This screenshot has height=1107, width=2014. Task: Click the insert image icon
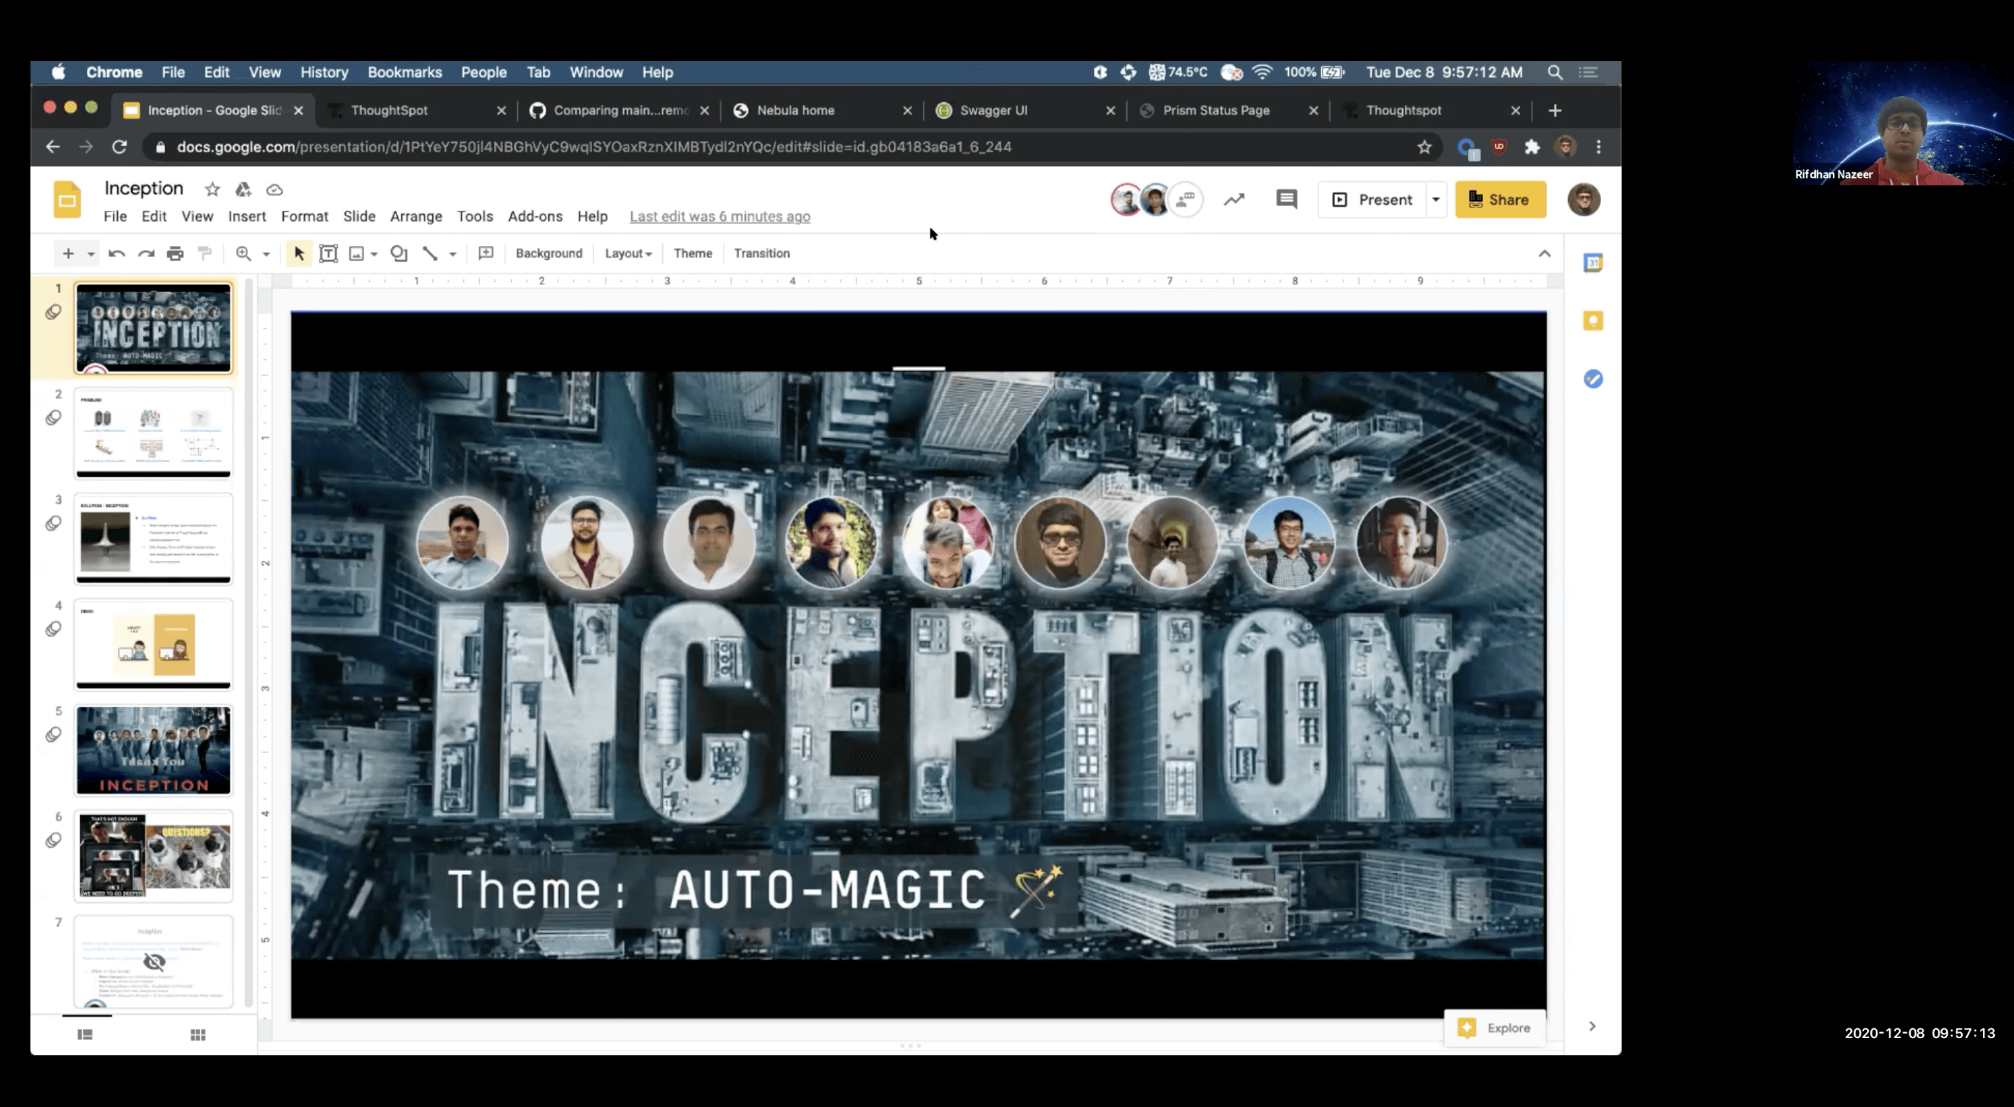click(x=357, y=253)
